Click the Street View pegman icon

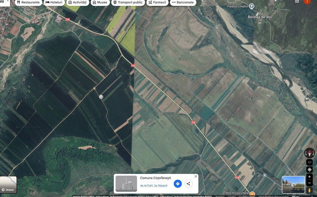click(x=309, y=190)
